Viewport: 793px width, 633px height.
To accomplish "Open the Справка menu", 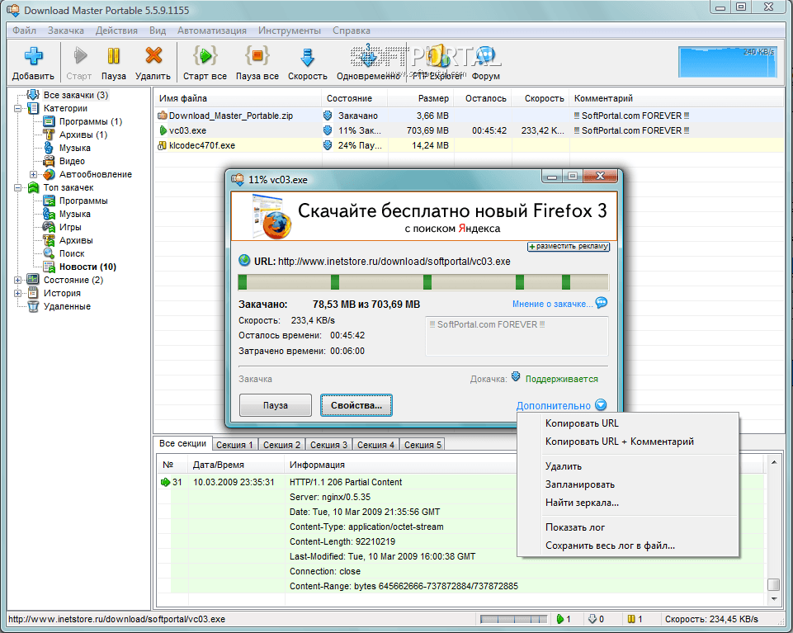I will pyautogui.click(x=352, y=31).
